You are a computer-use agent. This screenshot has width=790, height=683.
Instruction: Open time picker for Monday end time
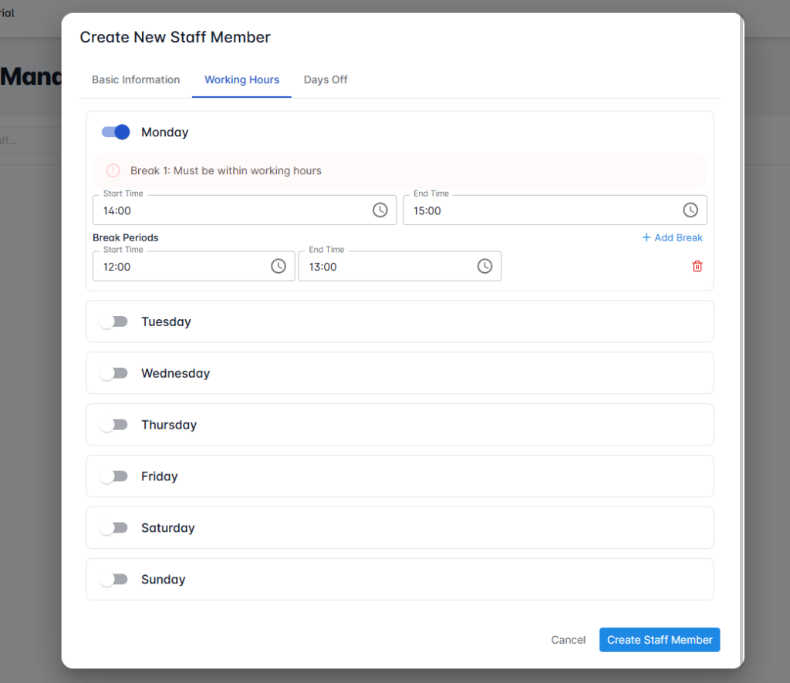click(x=690, y=210)
